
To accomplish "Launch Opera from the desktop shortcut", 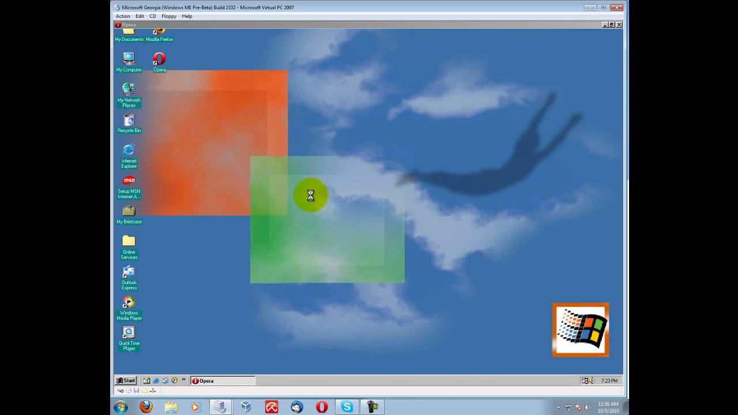I will point(159,59).
